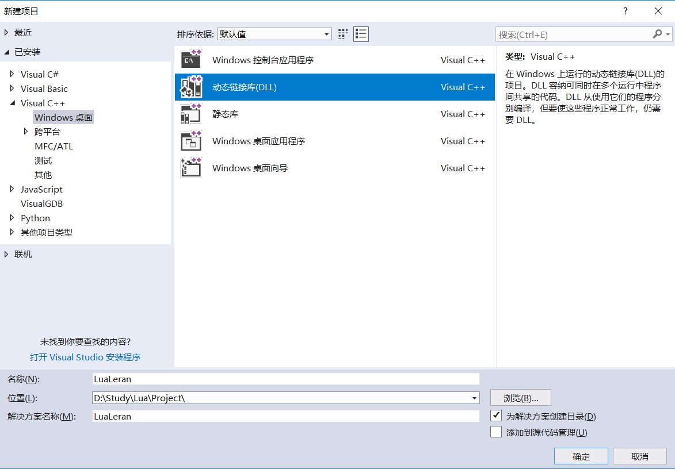Open the 排序依据 sort dropdown
Image resolution: width=675 pixels, height=469 pixels.
point(327,34)
